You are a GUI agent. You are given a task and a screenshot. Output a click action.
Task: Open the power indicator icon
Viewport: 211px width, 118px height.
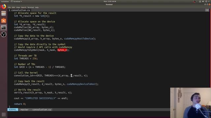click(206, 1)
